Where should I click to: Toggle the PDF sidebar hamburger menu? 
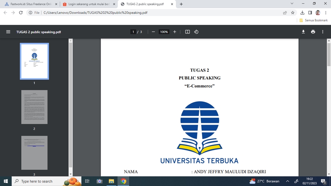click(x=8, y=32)
